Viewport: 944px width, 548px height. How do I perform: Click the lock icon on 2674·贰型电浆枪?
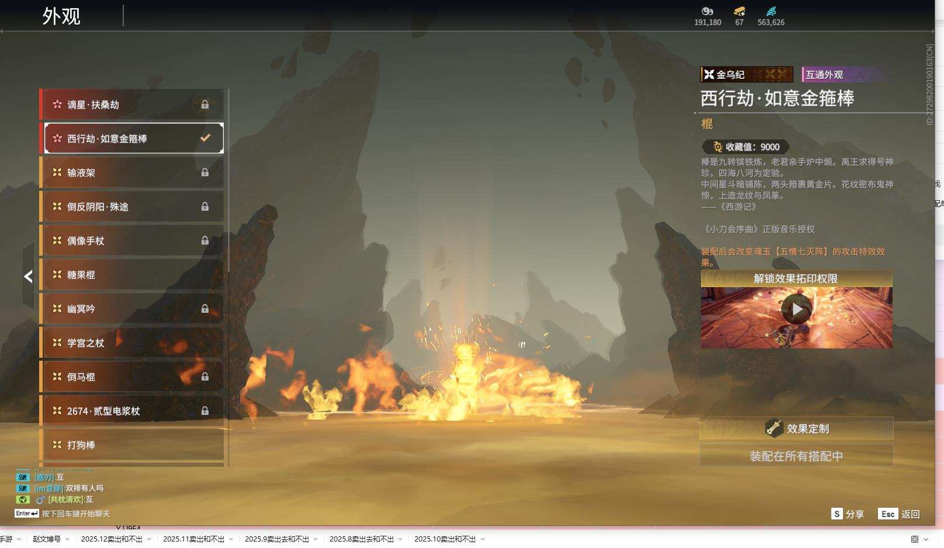coord(205,411)
